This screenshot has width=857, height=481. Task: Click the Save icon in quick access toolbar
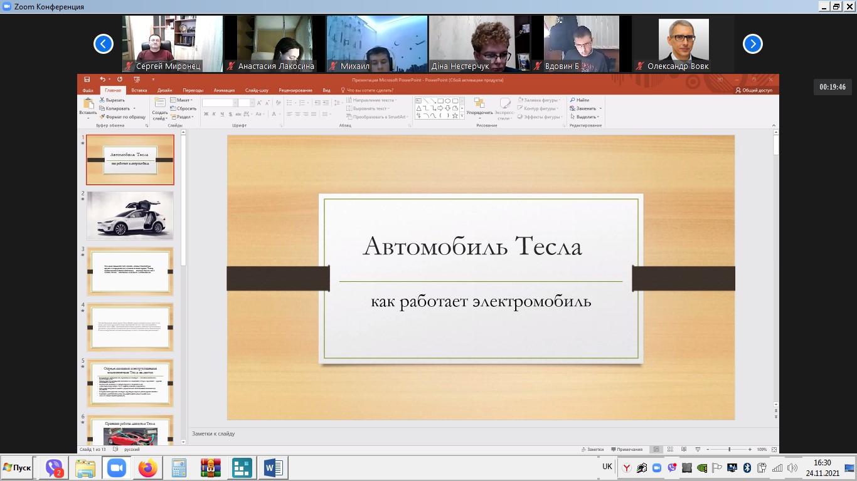(87, 80)
